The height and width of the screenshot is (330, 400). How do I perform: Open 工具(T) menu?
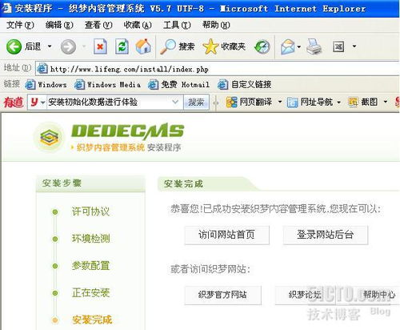[x=177, y=25]
